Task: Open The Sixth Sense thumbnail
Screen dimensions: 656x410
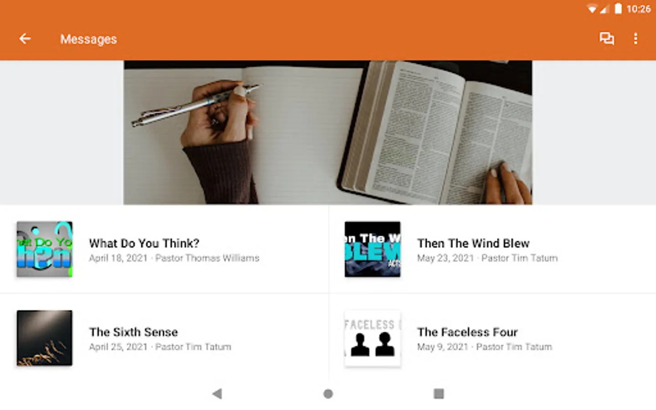Action: tap(45, 338)
